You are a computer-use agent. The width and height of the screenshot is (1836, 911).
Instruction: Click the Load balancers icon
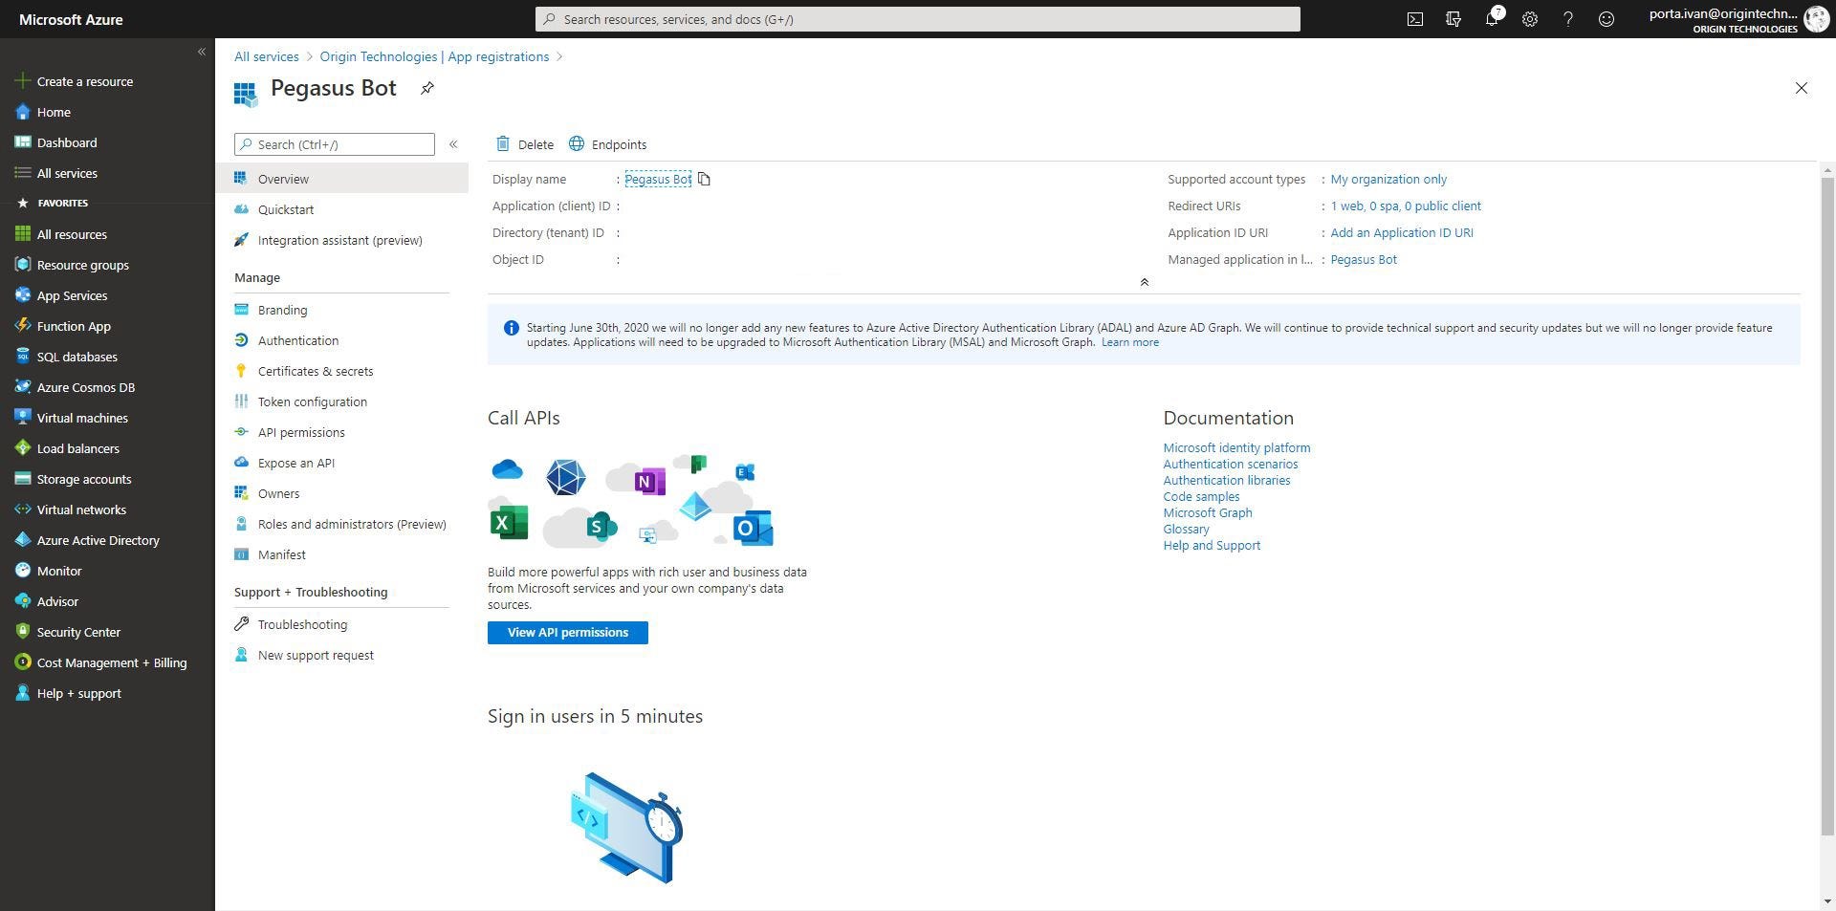click(x=23, y=448)
